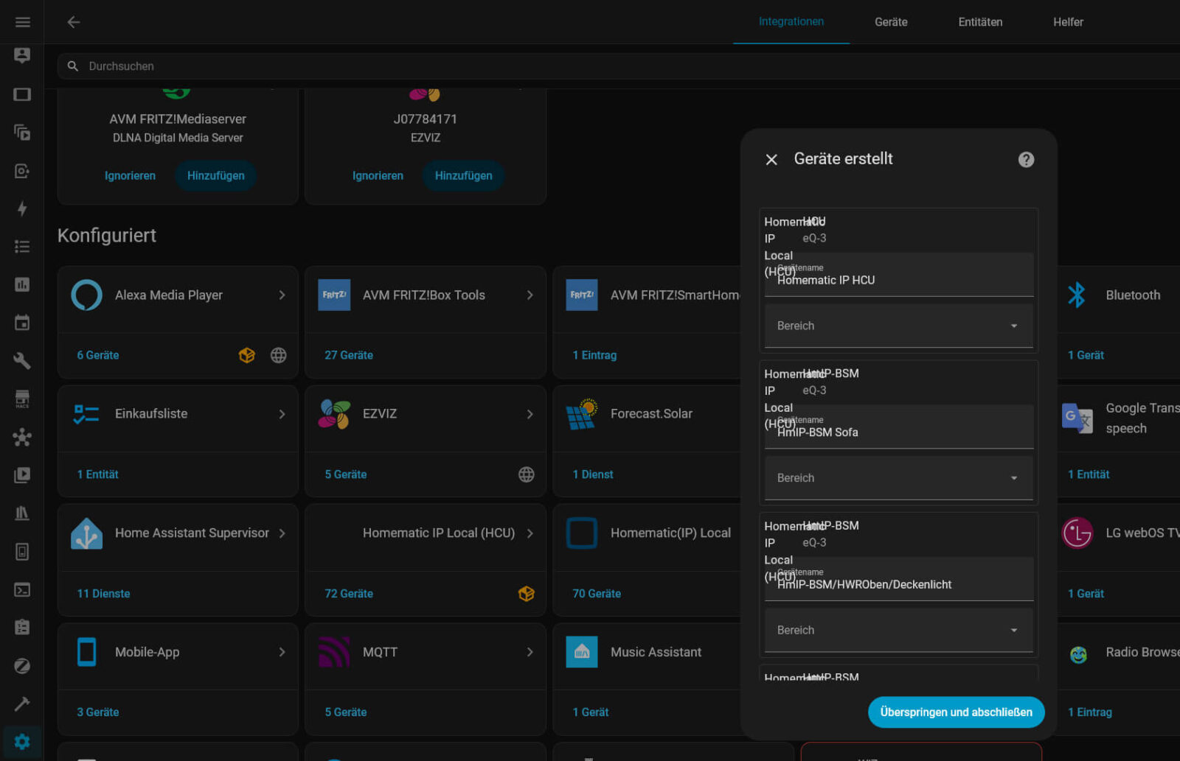This screenshot has width=1180, height=761.
Task: Click Überspringen und abschließen button
Action: tap(956, 712)
